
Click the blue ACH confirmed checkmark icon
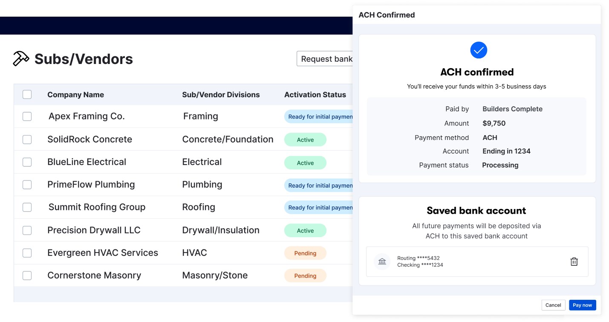478,50
